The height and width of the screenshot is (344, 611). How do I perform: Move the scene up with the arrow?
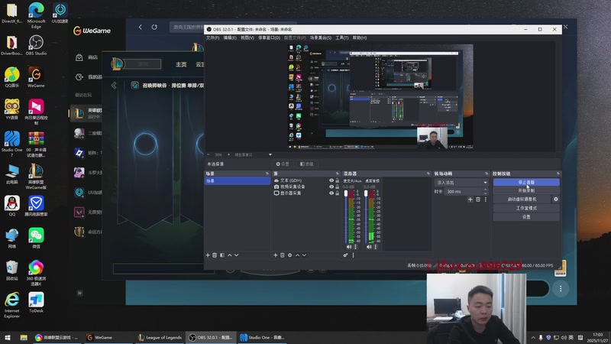click(x=230, y=255)
